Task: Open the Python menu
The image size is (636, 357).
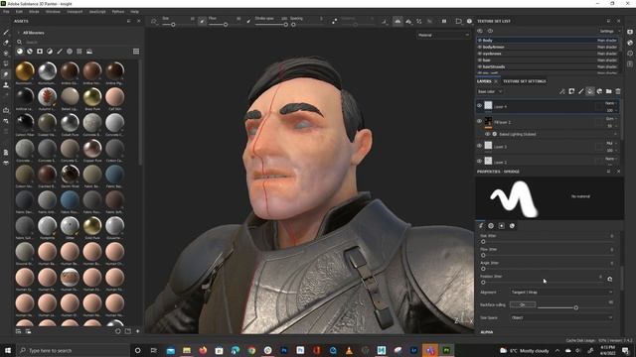Action: (x=118, y=12)
